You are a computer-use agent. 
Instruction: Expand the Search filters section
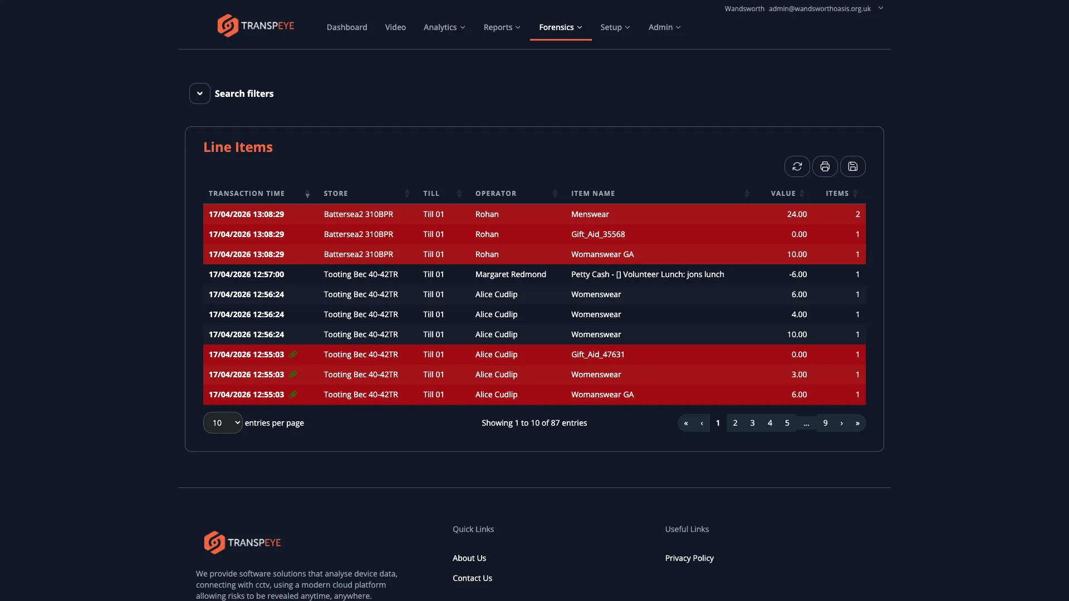[199, 93]
